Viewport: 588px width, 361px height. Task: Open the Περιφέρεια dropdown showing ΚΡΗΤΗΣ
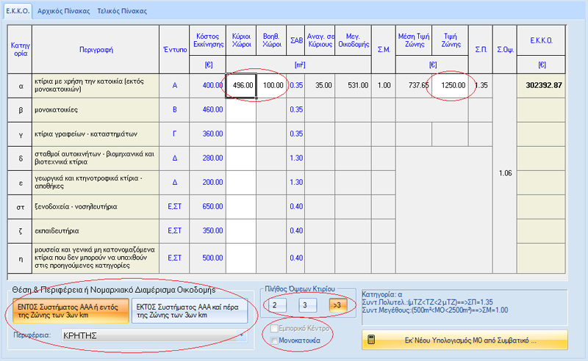click(154, 335)
